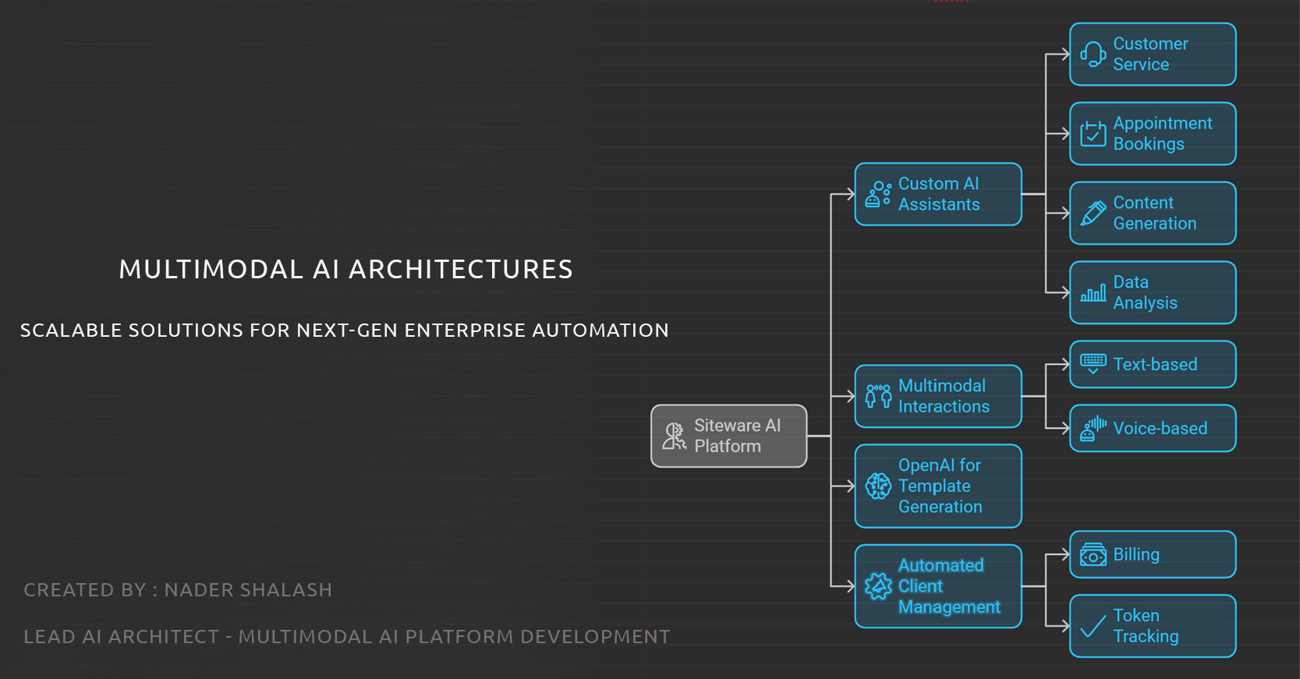Click the Siteware AI Platform head icon
The width and height of the screenshot is (1300, 679).
tap(674, 436)
